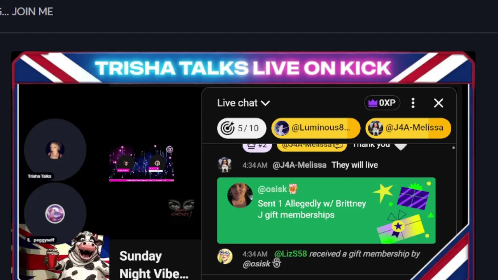The width and height of the screenshot is (498, 280).
Task: Open the @LizS58 username link
Action: (291, 254)
